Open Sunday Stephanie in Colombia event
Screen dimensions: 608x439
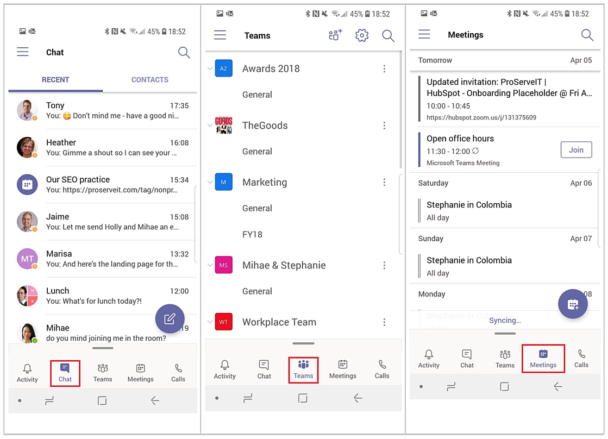click(505, 266)
